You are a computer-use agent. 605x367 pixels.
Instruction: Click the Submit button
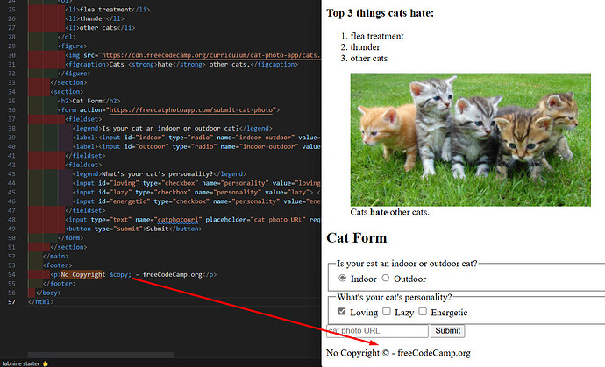click(447, 331)
